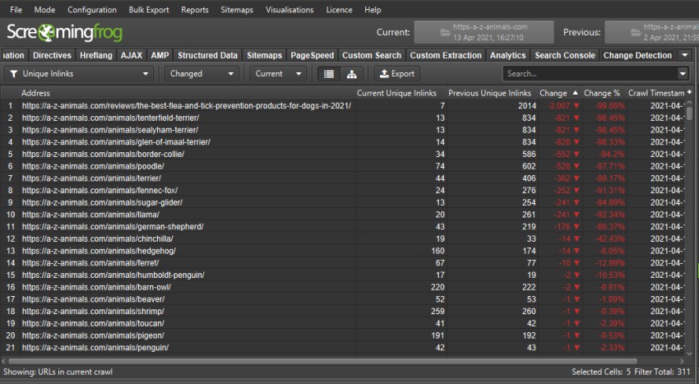Click the -99.66% change cell

point(604,106)
